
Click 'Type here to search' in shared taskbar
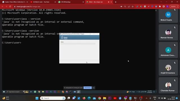(14, 92)
